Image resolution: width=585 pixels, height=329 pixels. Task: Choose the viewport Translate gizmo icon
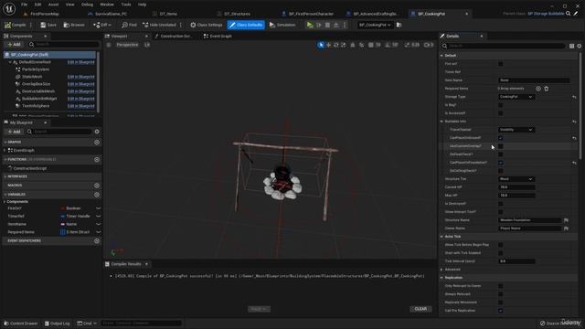point(329,45)
